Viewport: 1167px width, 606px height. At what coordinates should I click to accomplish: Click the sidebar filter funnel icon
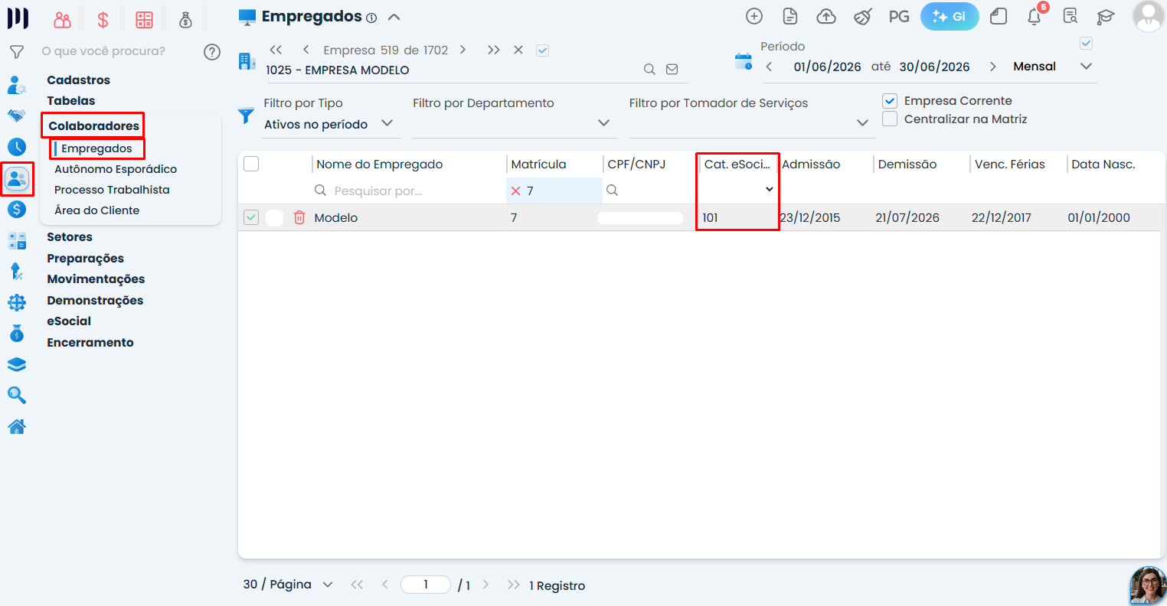[x=16, y=52]
